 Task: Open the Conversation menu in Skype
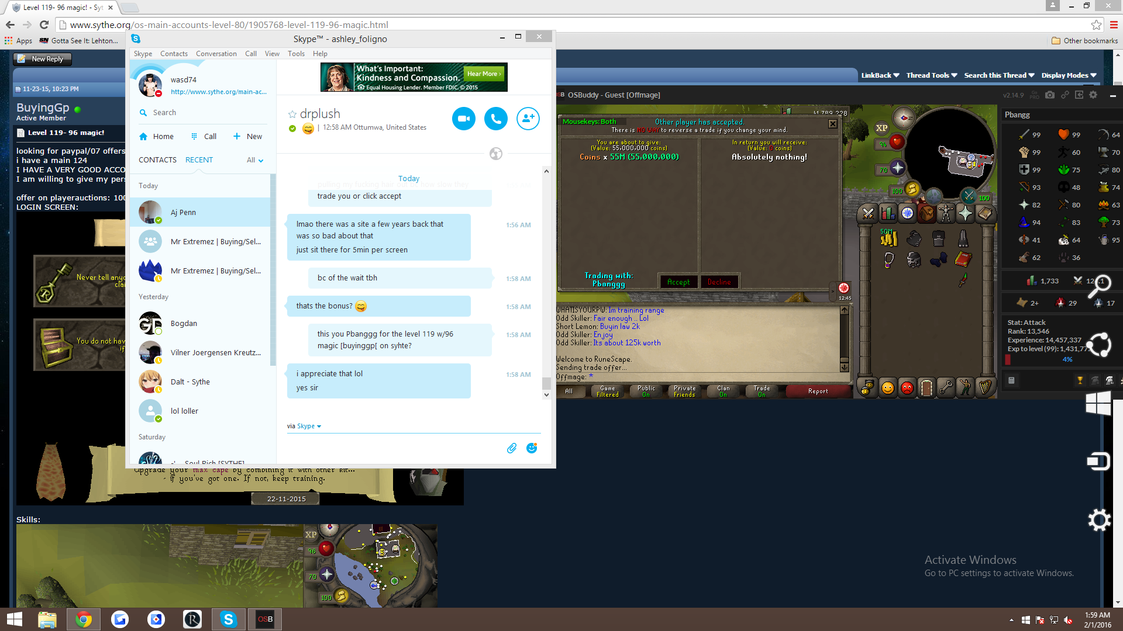[x=216, y=54]
